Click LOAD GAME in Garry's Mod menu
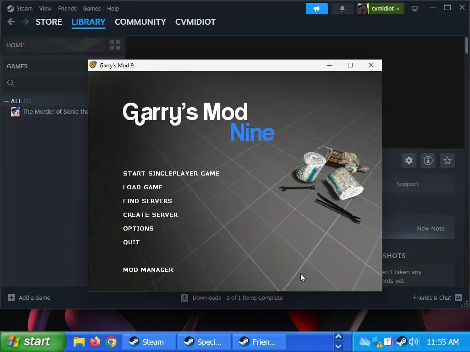Viewport: 470px width, 352px height. (143, 187)
